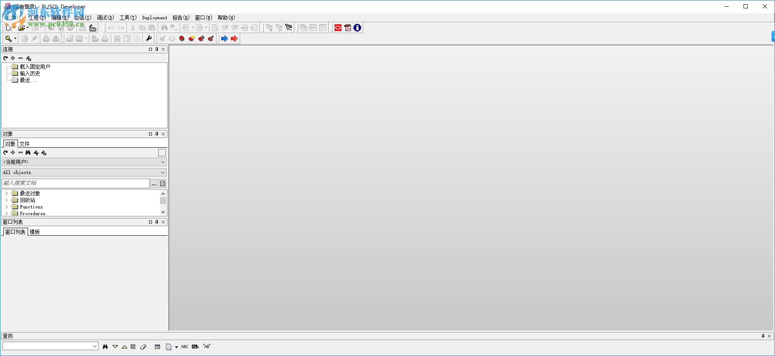This screenshot has height=356, width=775.
Task: Click the print setup icon on top toolbar
Action: [x=93, y=28]
